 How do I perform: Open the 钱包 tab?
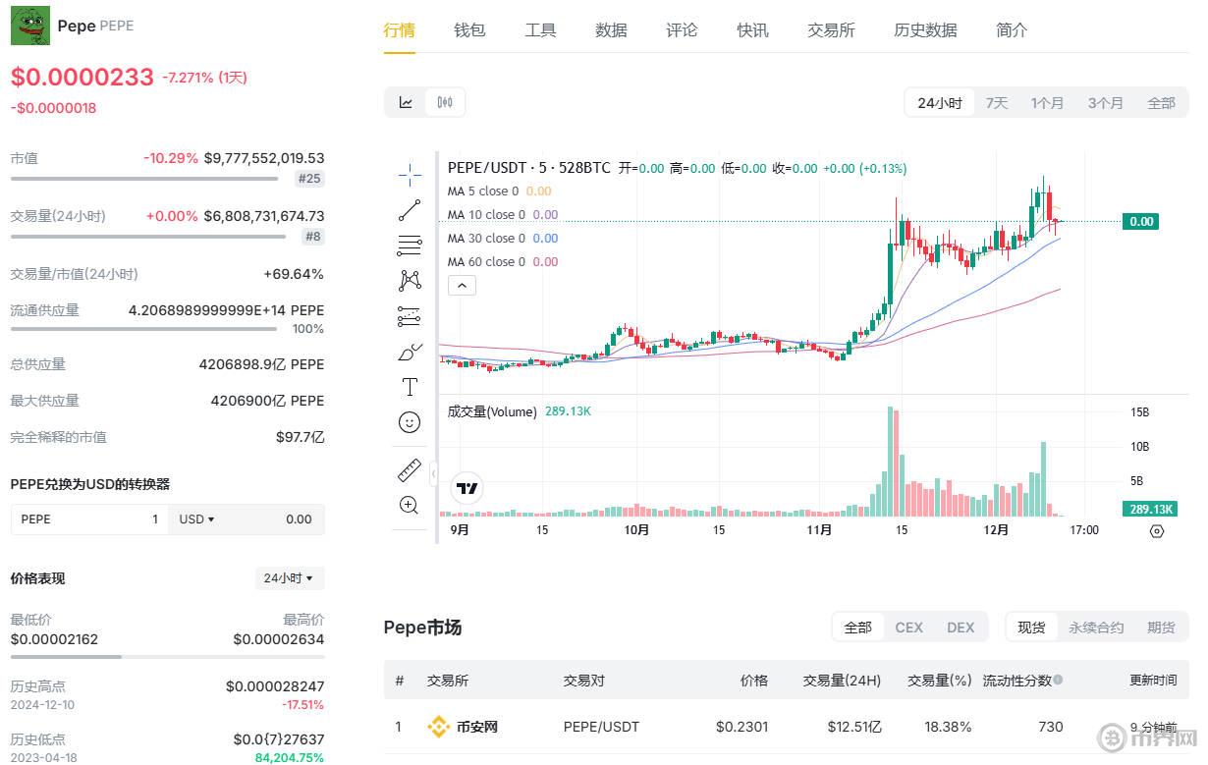pyautogui.click(x=469, y=30)
